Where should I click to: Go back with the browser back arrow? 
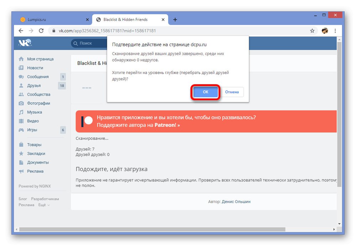pos(21,31)
